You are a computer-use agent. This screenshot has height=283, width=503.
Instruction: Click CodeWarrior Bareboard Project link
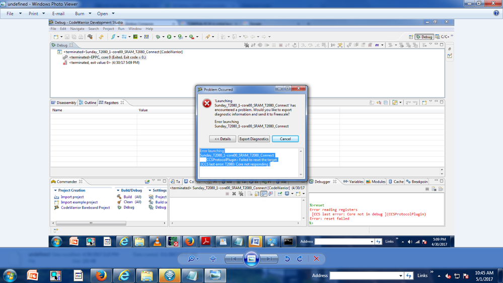coord(85,207)
